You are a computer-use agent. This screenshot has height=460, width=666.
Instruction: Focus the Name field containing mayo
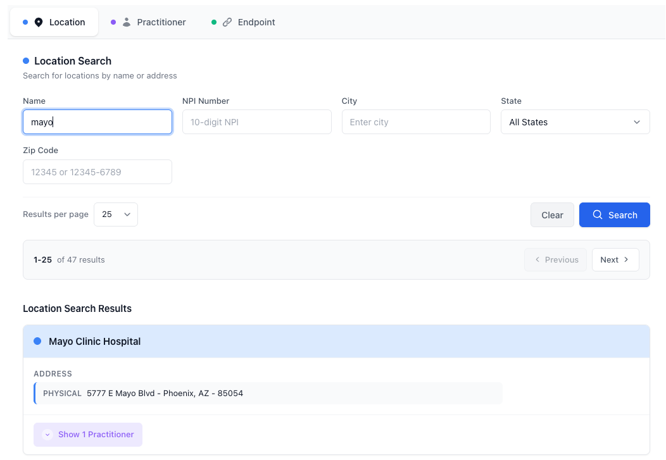point(97,122)
